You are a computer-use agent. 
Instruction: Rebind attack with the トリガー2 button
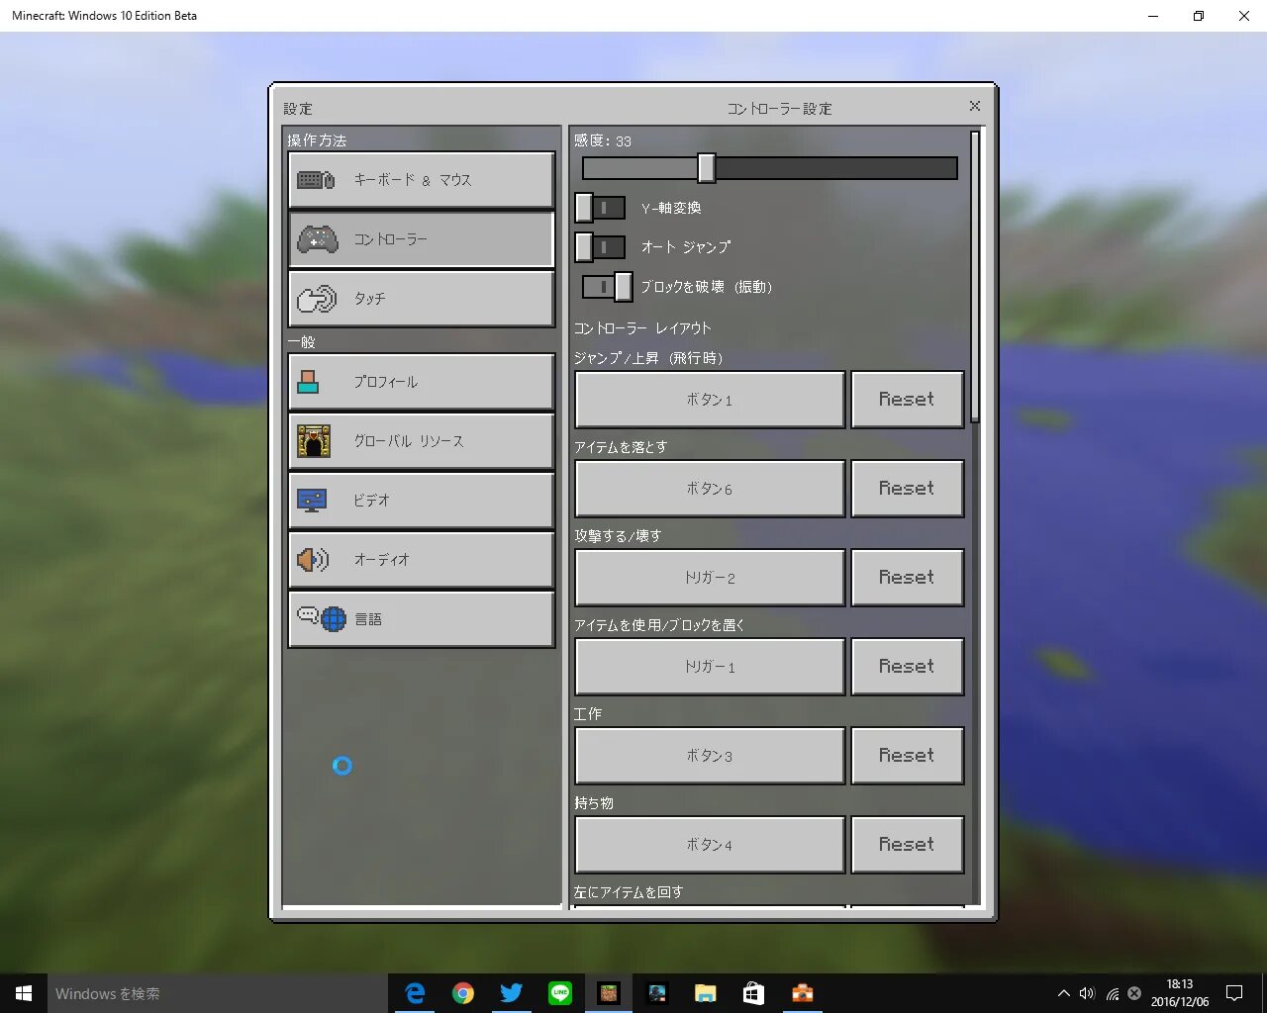pyautogui.click(x=711, y=578)
